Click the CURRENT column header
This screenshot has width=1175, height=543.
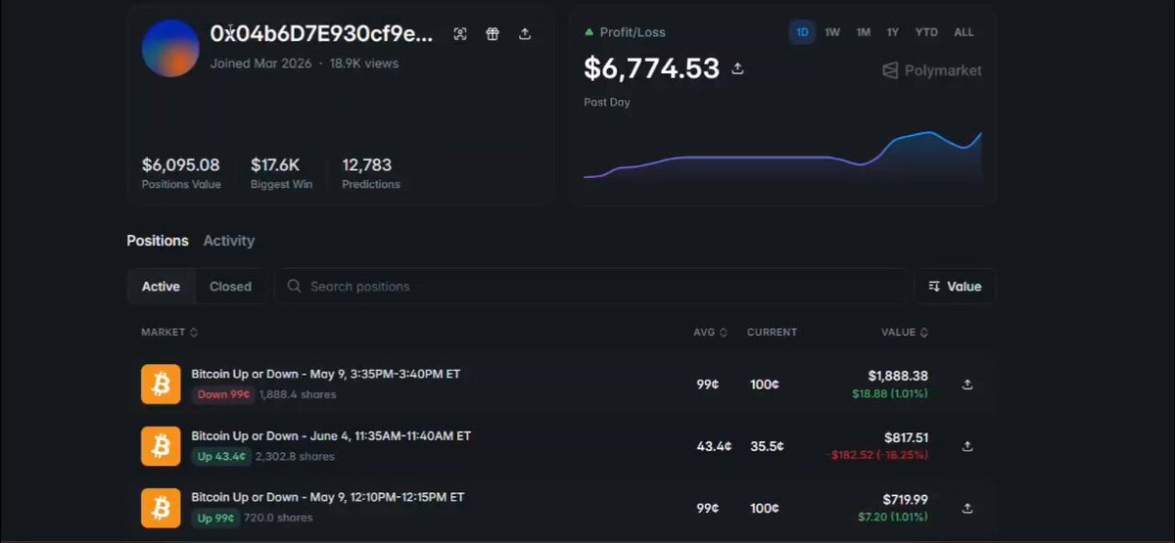772,333
